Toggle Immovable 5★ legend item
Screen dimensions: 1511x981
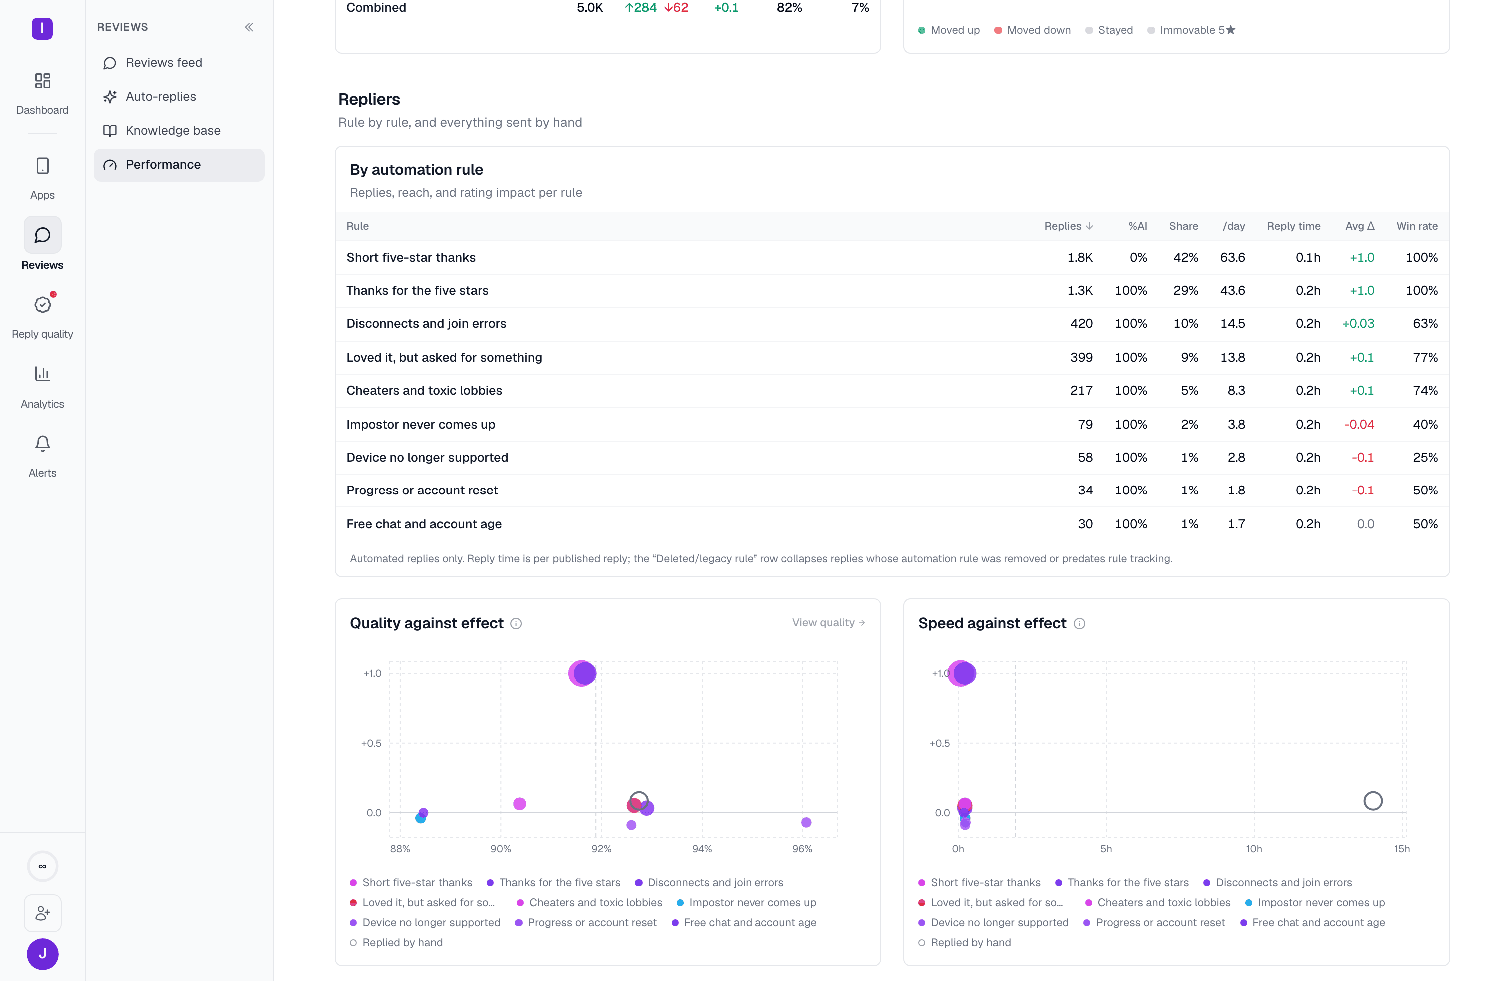coord(1191,30)
